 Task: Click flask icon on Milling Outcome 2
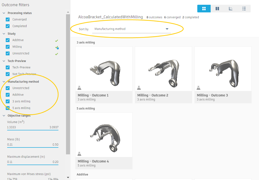[x=139, y=88]
